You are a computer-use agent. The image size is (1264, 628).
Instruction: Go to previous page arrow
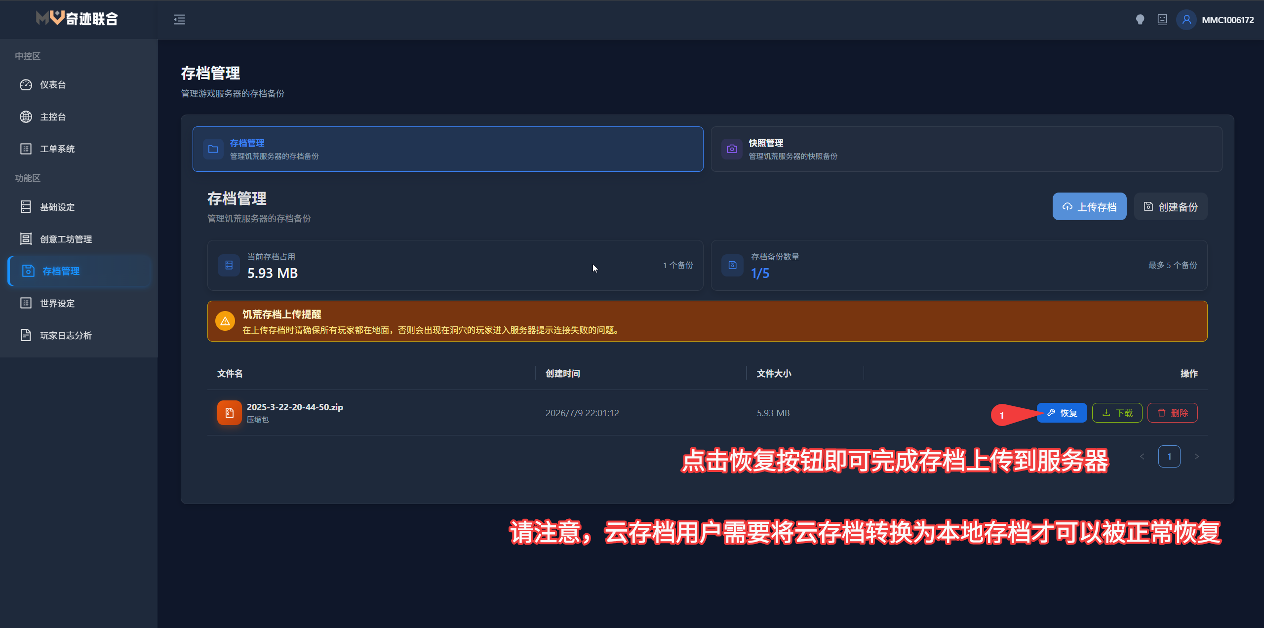pos(1142,457)
